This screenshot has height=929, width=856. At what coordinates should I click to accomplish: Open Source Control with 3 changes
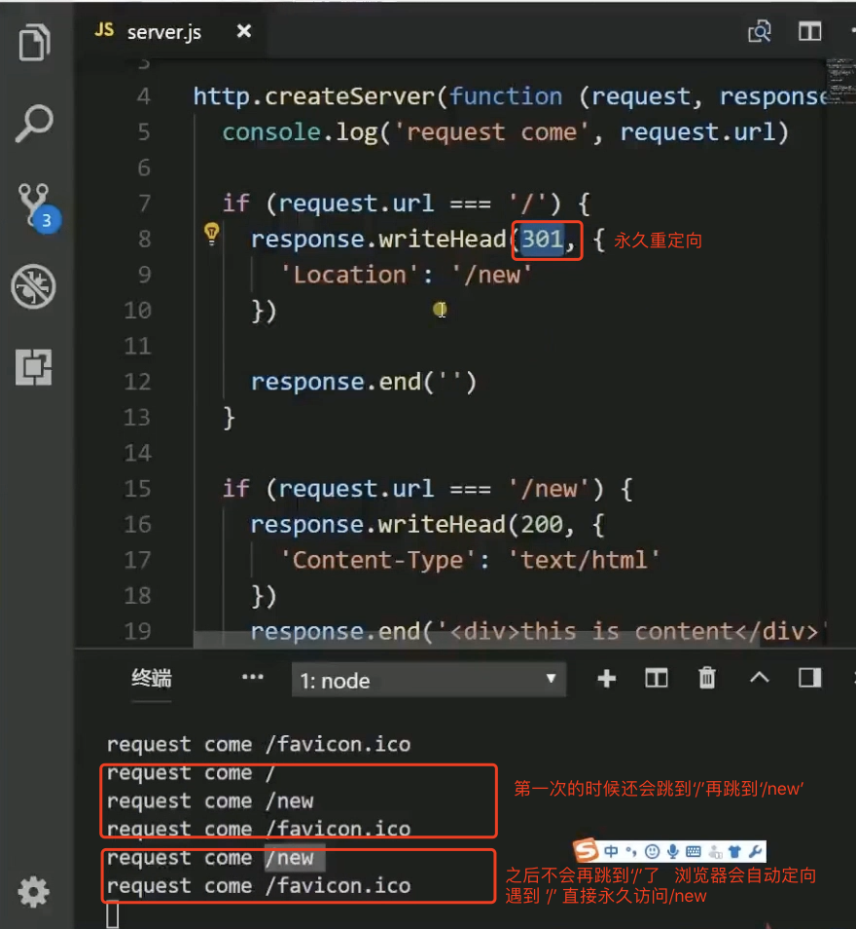(37, 206)
